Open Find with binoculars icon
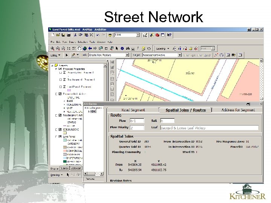Viewport: 271px width, 203px height. 128,48
